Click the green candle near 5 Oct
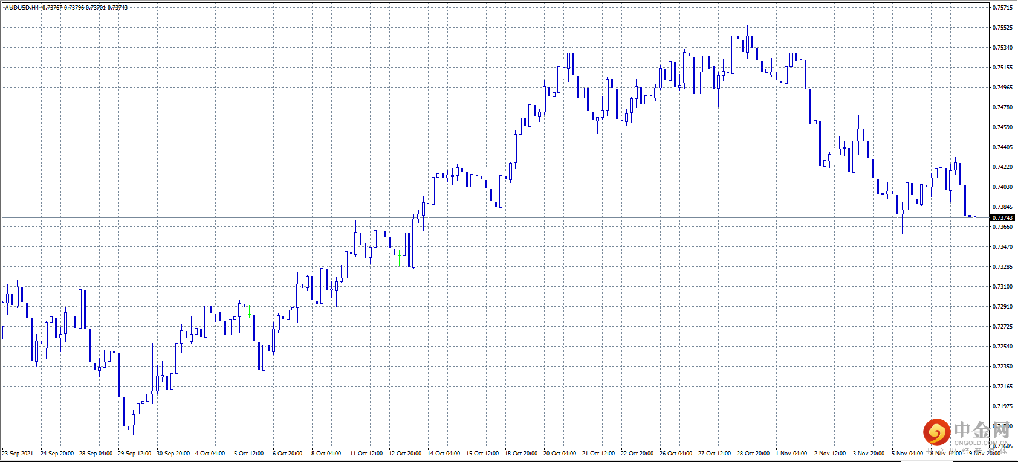1018x462 pixels. [x=249, y=312]
